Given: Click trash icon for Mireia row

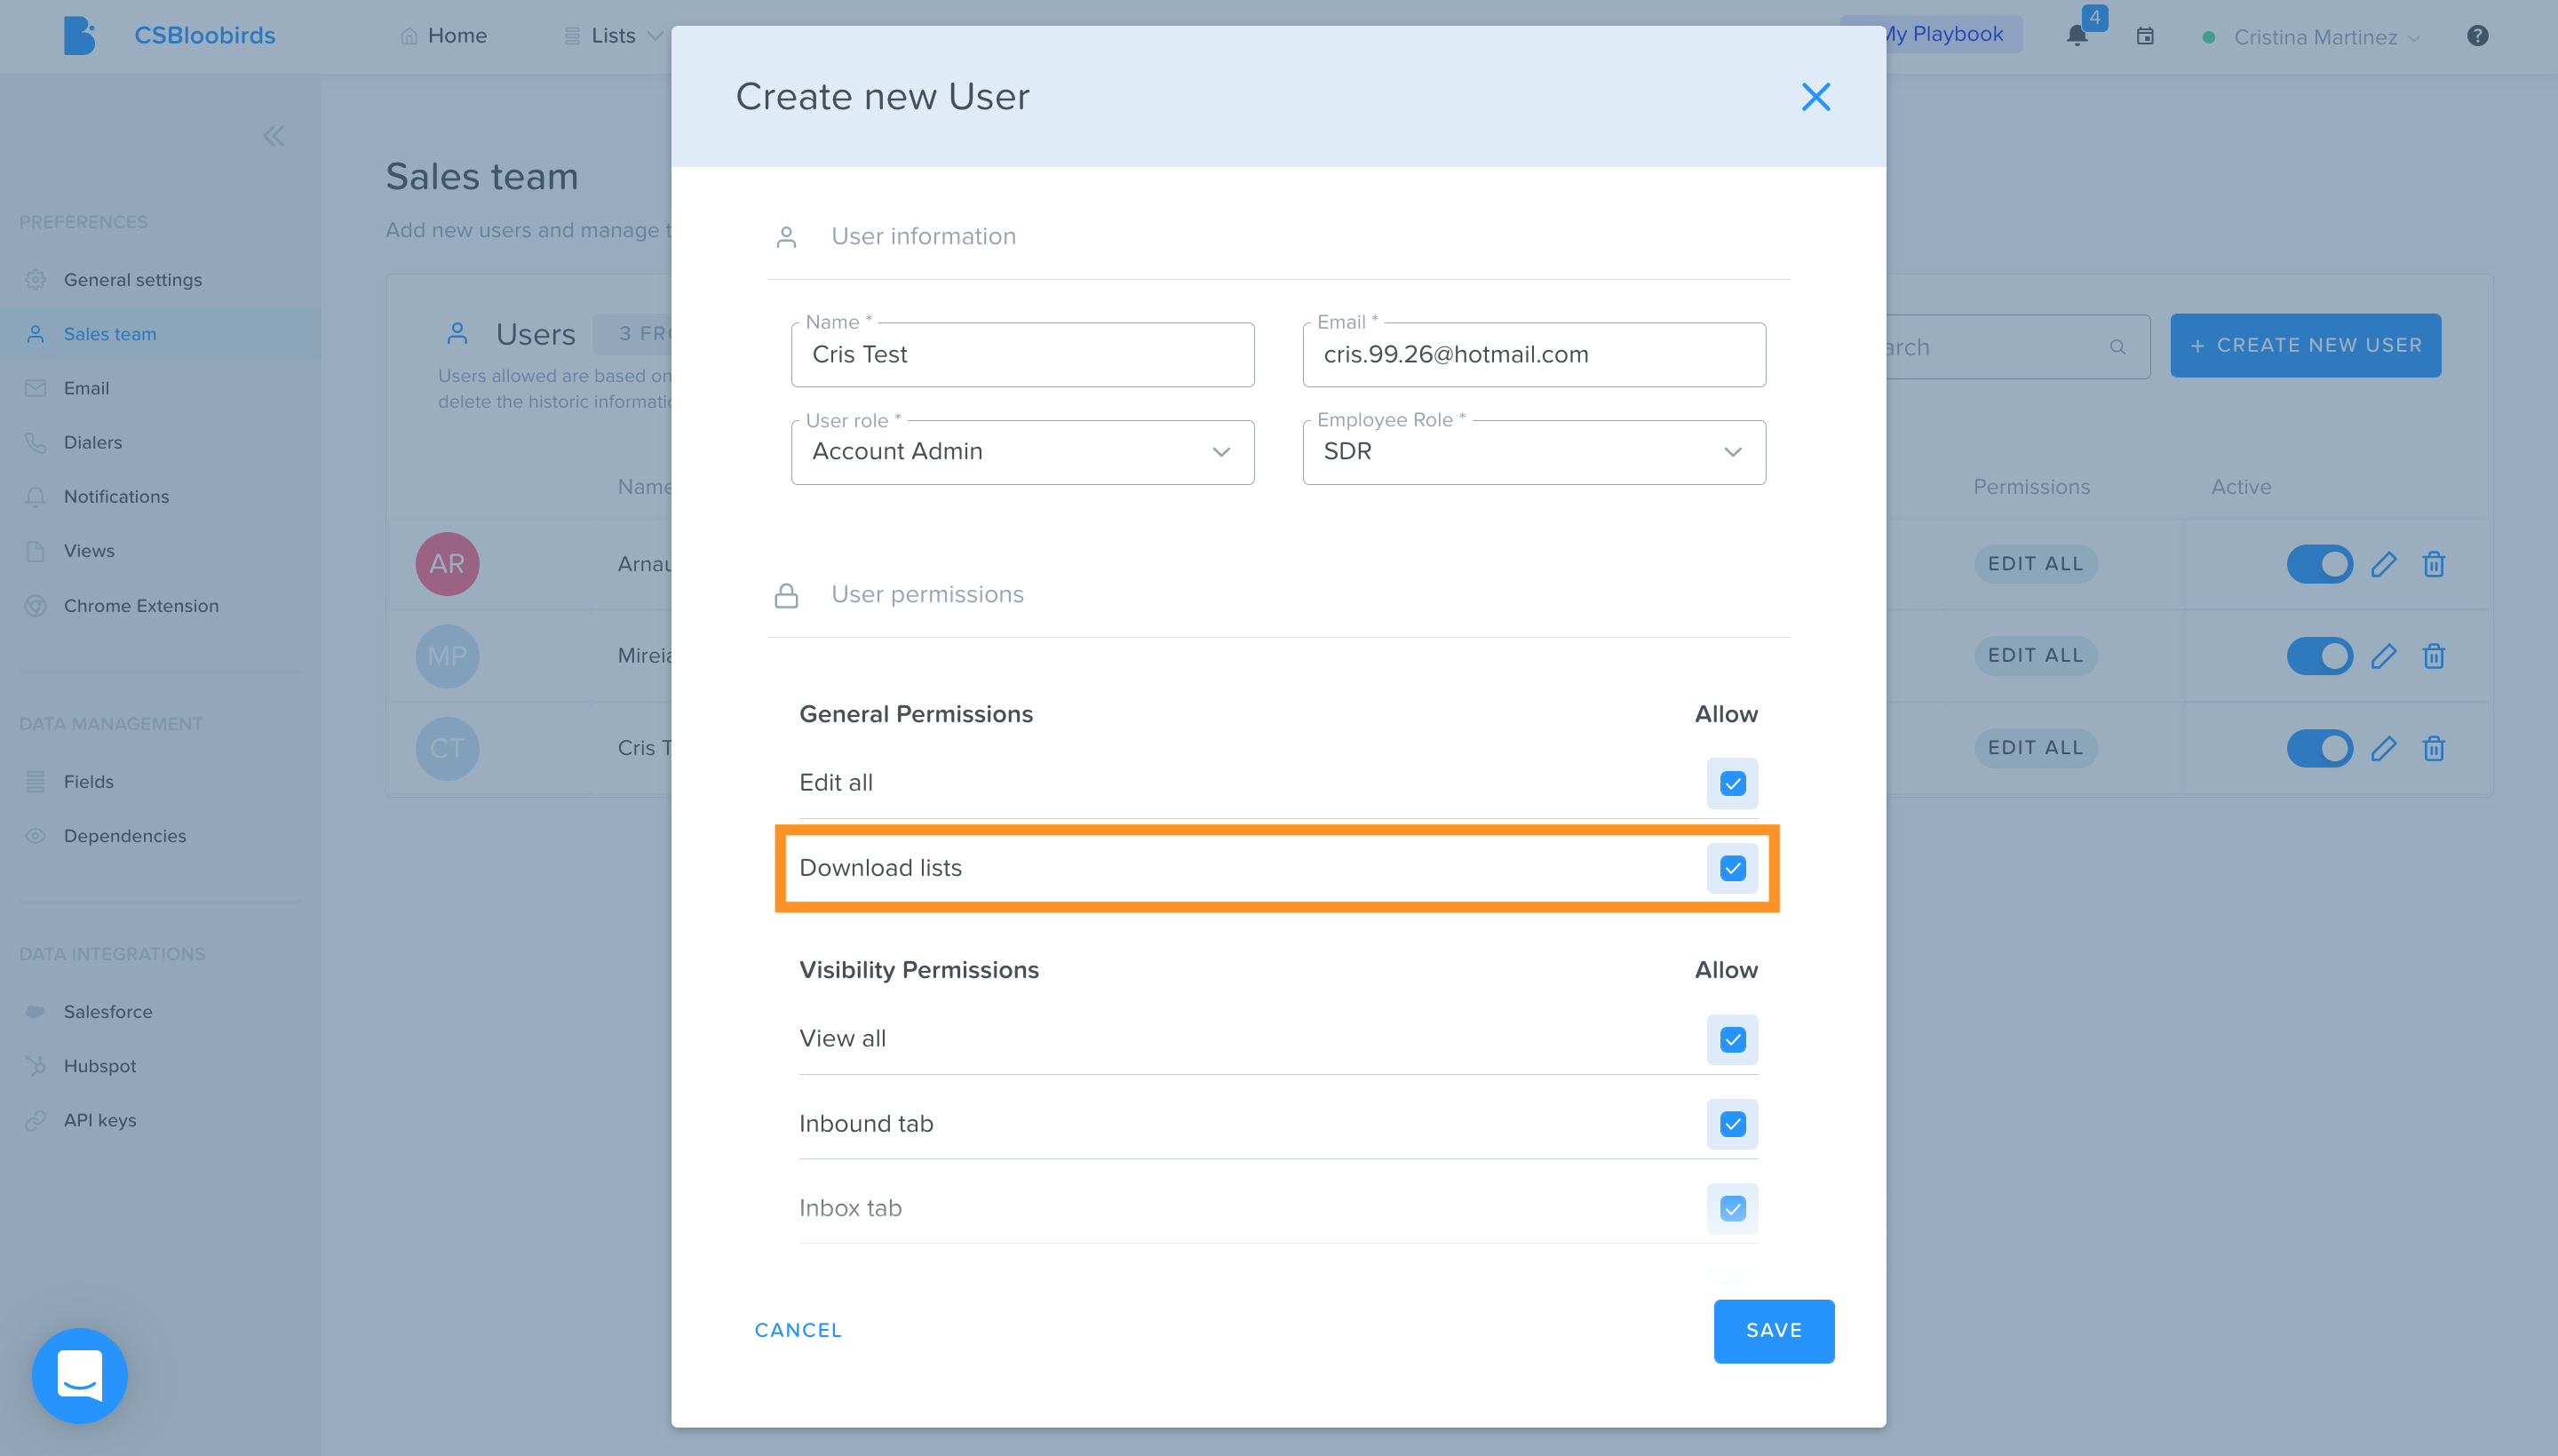Looking at the screenshot, I should coord(2433,656).
